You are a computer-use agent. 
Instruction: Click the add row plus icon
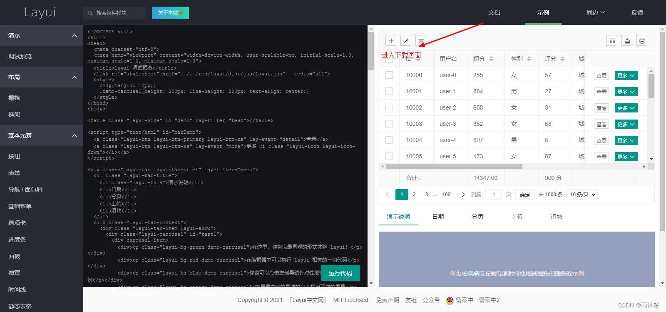[x=391, y=41]
